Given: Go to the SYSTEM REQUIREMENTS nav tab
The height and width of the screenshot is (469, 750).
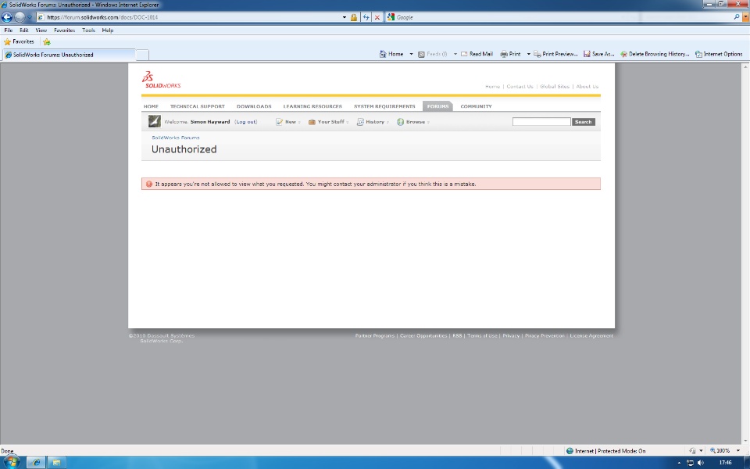Looking at the screenshot, I should coord(384,106).
